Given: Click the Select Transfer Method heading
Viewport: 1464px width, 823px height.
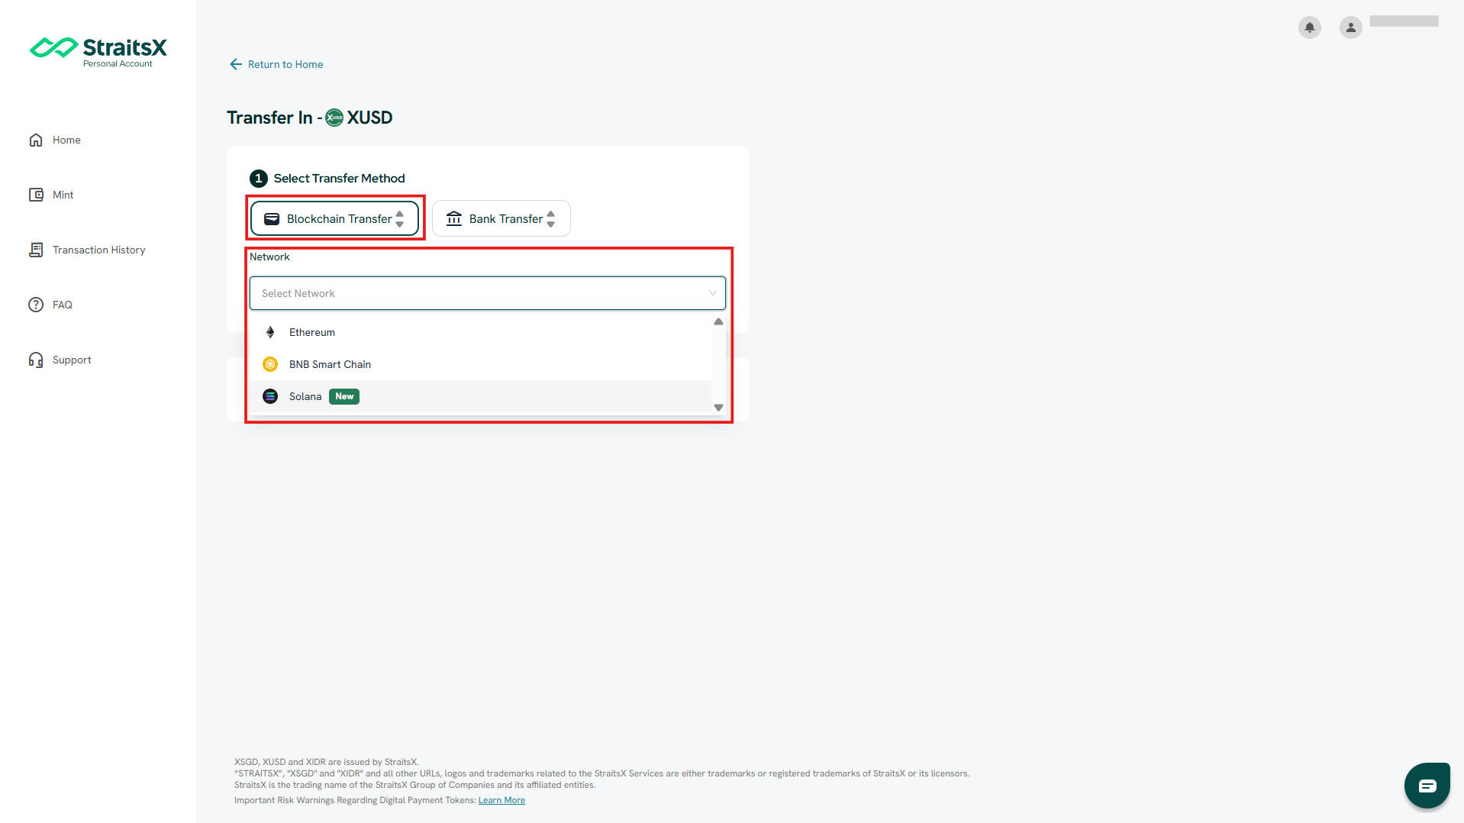Looking at the screenshot, I should pyautogui.click(x=339, y=178).
